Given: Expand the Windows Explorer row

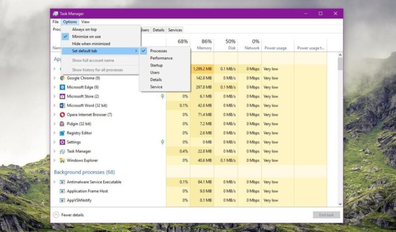Looking at the screenshot, I should click(x=55, y=160).
